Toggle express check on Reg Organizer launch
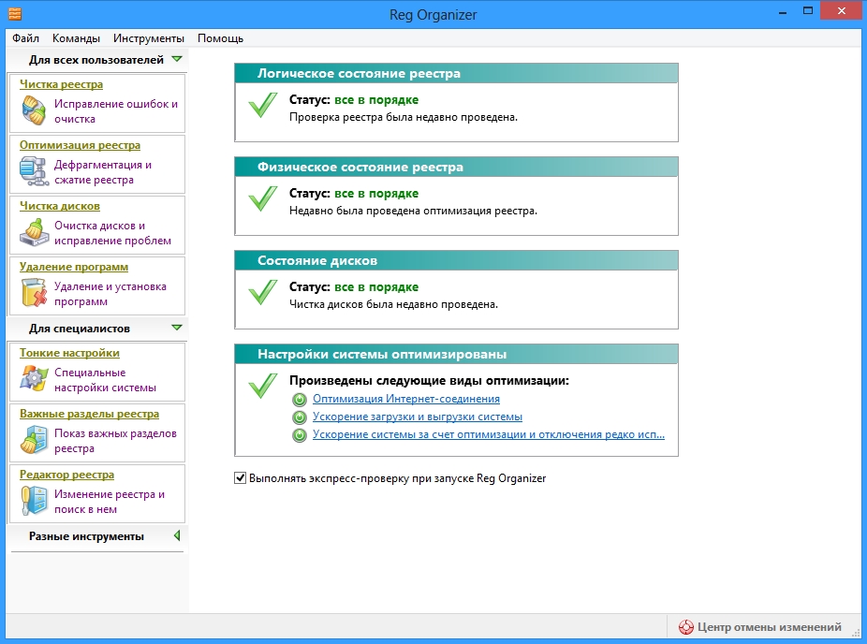867x644 pixels. (240, 477)
